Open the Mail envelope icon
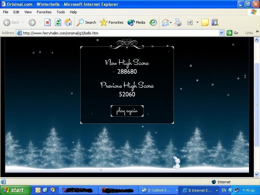Image resolution: width=260 pixels, height=195 pixels. pyautogui.click(x=165, y=22)
